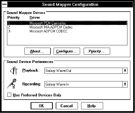The height and width of the screenshot is (113, 135).
Task: Open Help for Sound Mapper
Action: click(x=92, y=106)
